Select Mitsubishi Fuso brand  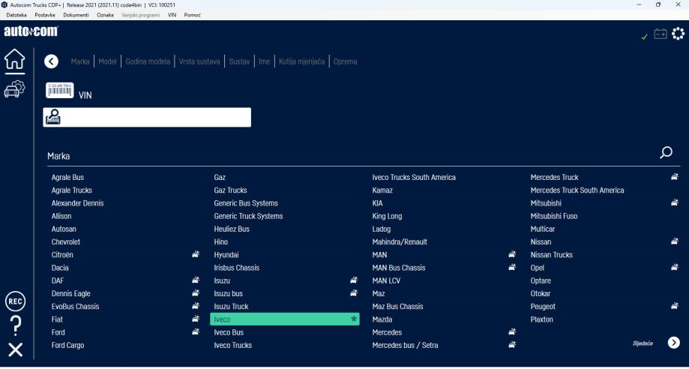pos(553,216)
